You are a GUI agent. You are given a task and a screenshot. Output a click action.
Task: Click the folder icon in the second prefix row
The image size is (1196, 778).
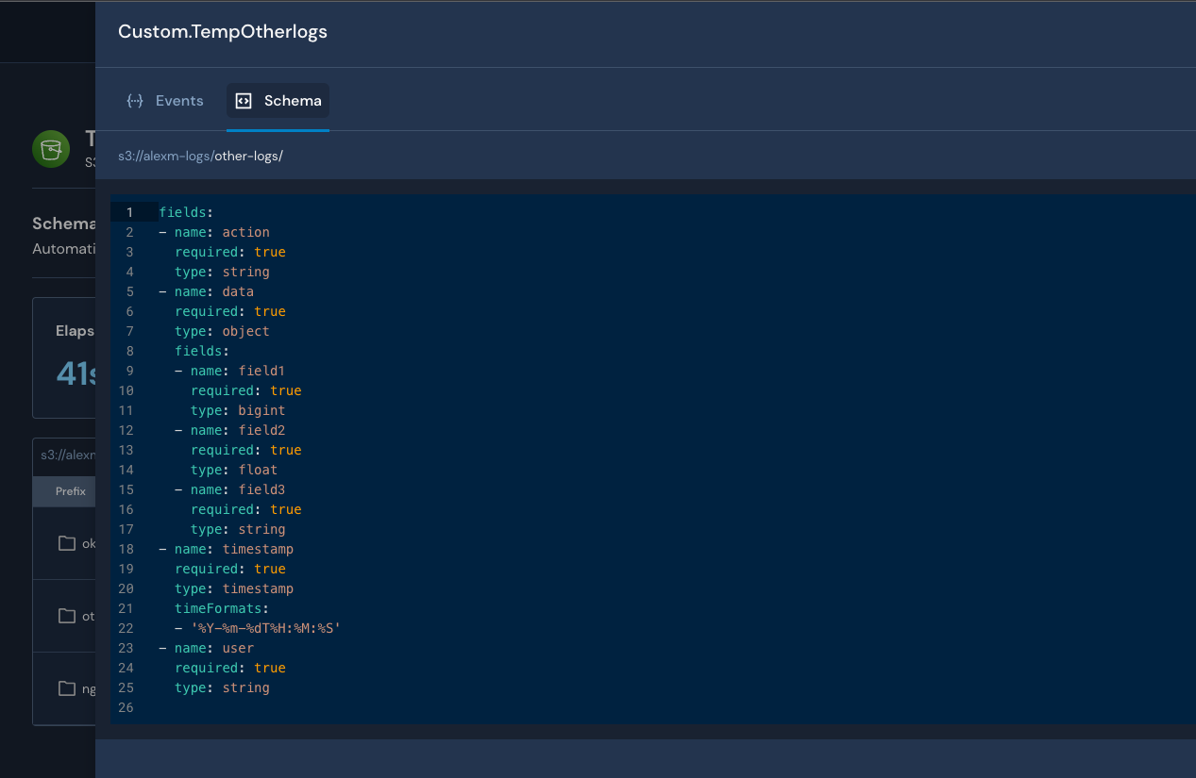click(x=67, y=616)
